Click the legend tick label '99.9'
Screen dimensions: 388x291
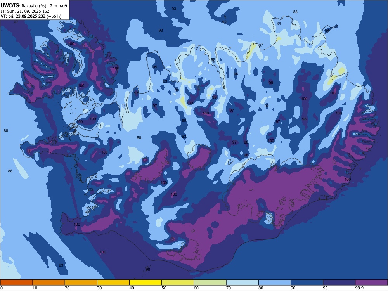(359, 288)
